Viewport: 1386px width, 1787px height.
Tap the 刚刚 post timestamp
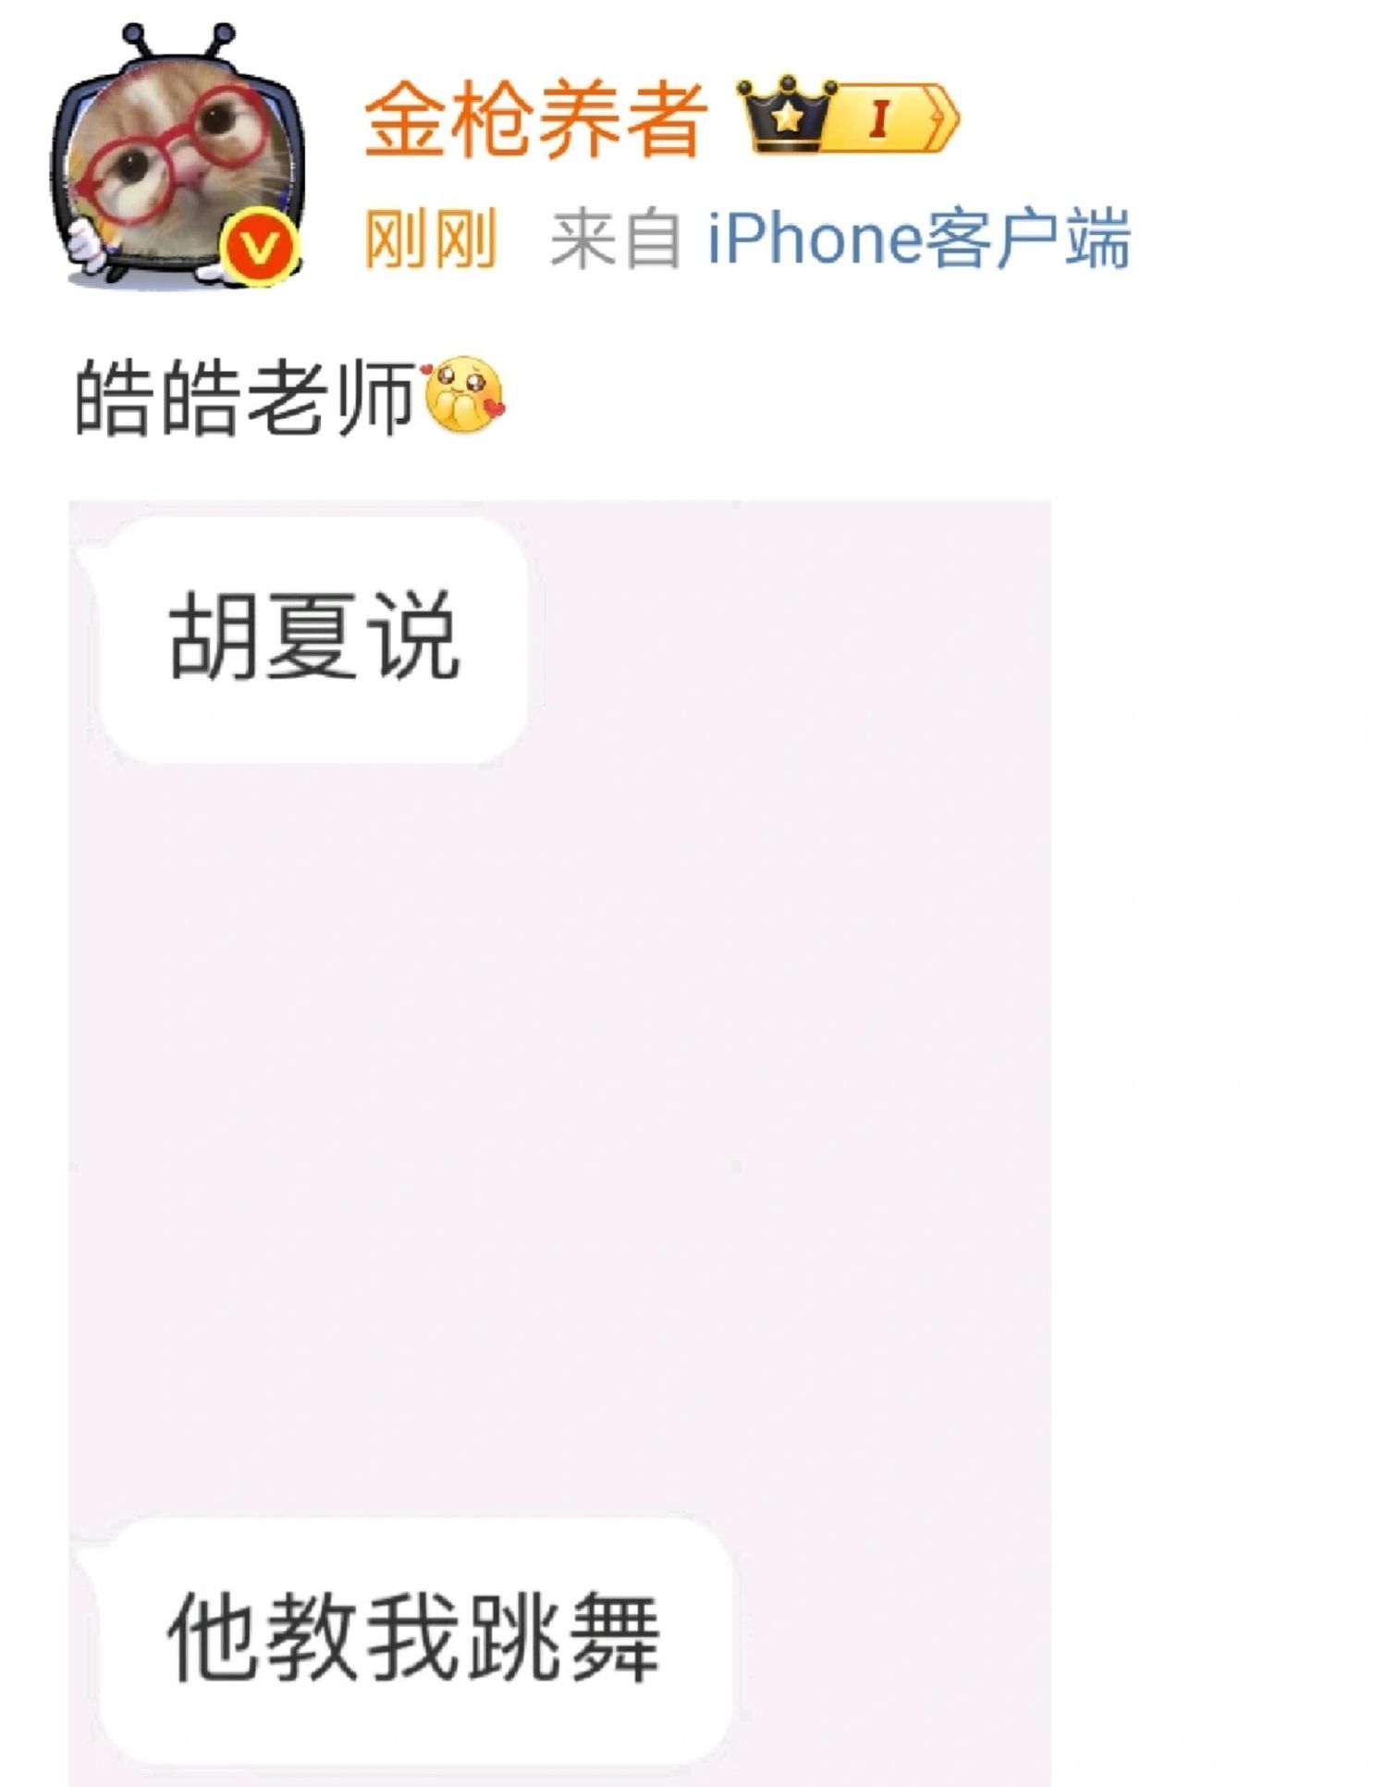click(431, 239)
